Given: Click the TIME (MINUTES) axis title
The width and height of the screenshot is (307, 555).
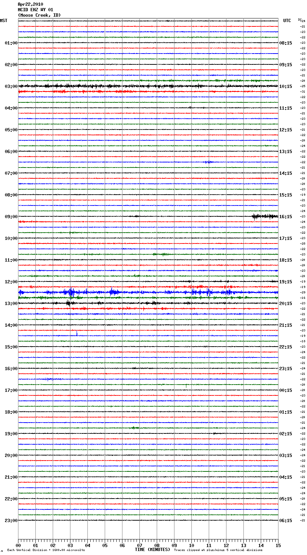Looking at the screenshot, I should pos(152,550).
